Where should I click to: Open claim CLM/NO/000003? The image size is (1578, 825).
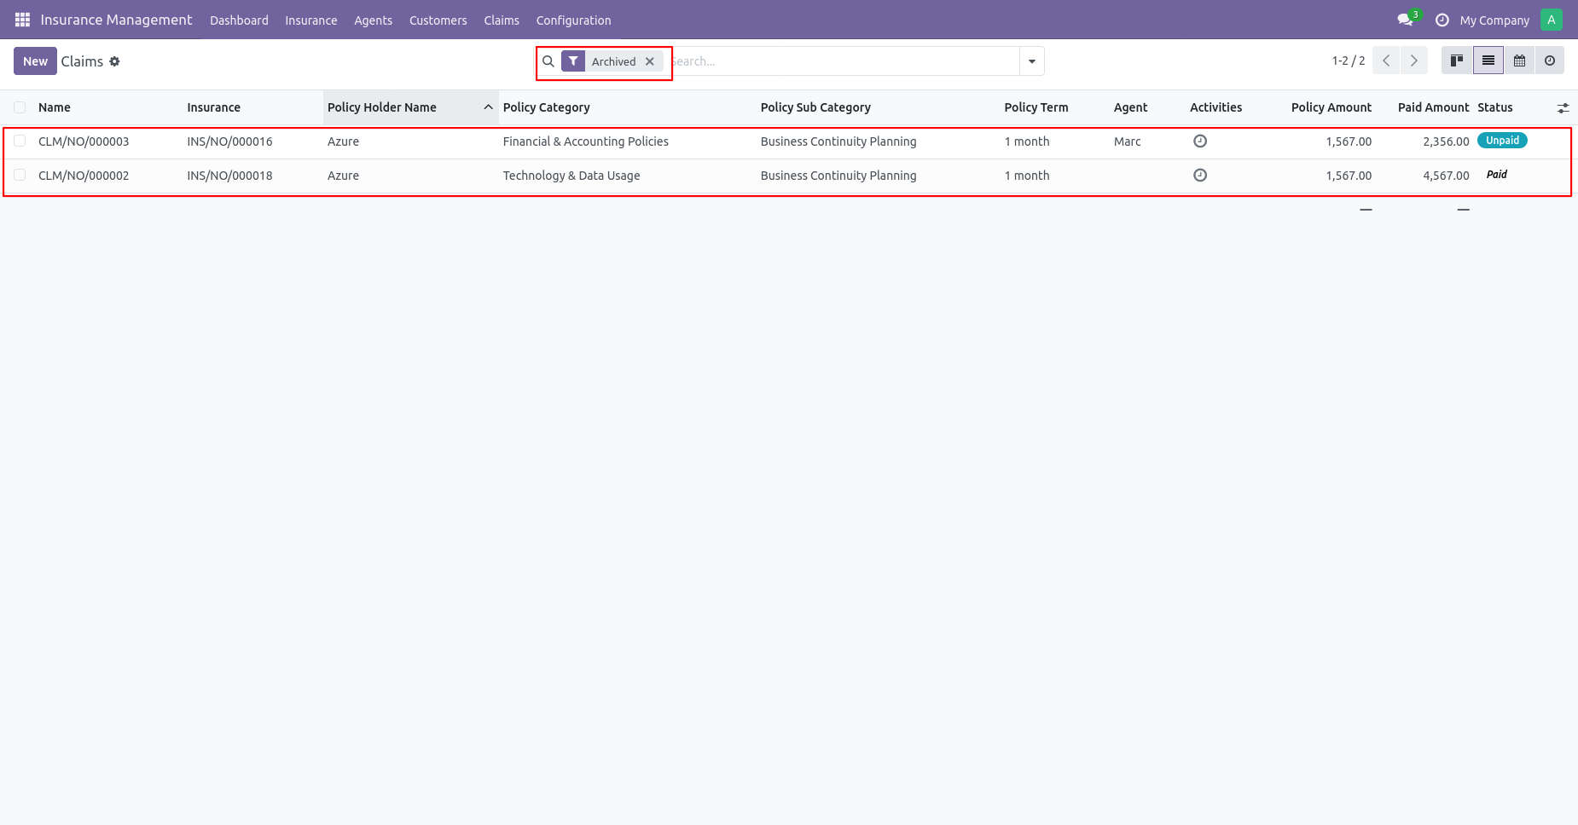click(x=84, y=141)
